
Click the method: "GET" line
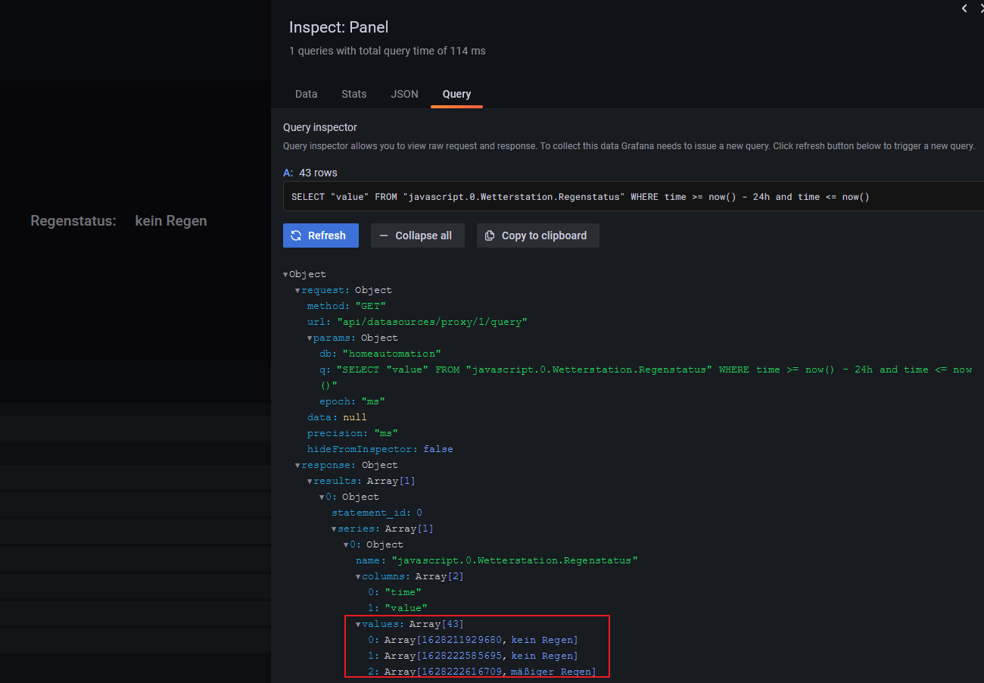coord(346,306)
